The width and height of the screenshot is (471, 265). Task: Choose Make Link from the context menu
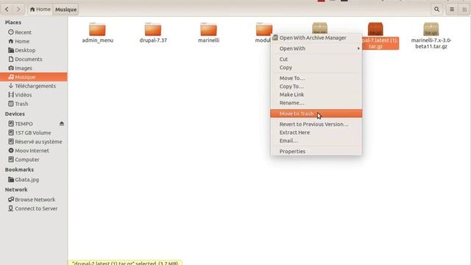coord(316,95)
